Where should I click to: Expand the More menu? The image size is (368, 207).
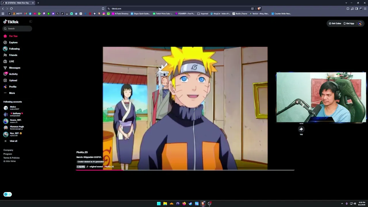[x=9, y=93]
